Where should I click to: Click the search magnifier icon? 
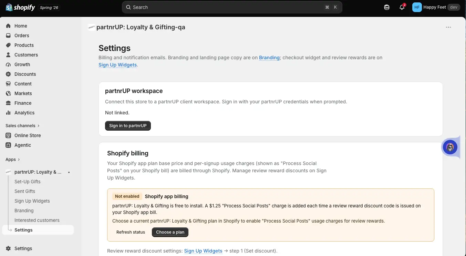click(128, 7)
